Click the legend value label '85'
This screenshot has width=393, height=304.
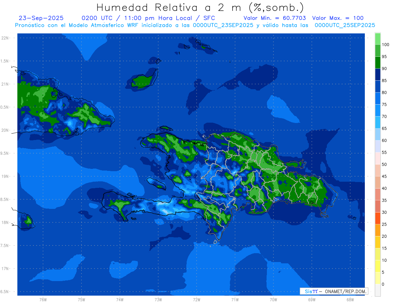tap(384, 80)
